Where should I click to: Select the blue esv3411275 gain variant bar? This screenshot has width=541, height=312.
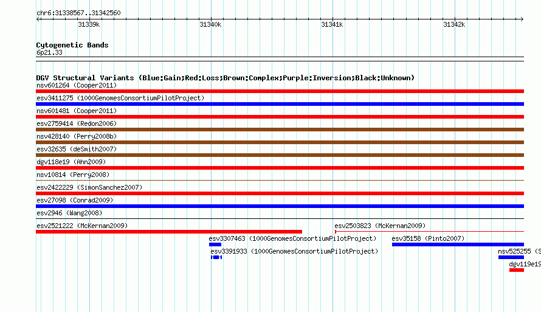pyautogui.click(x=280, y=104)
